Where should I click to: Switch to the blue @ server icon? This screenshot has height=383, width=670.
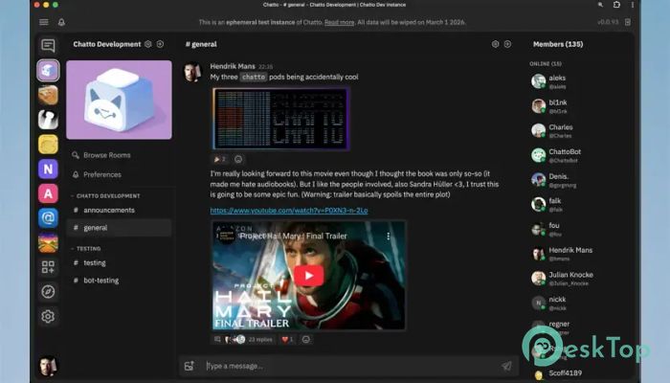pos(48,218)
